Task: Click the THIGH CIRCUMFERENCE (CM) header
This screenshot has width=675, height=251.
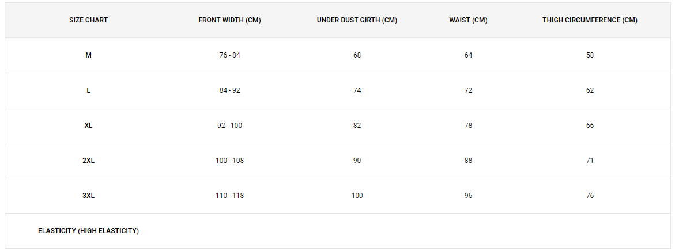Action: [590, 20]
